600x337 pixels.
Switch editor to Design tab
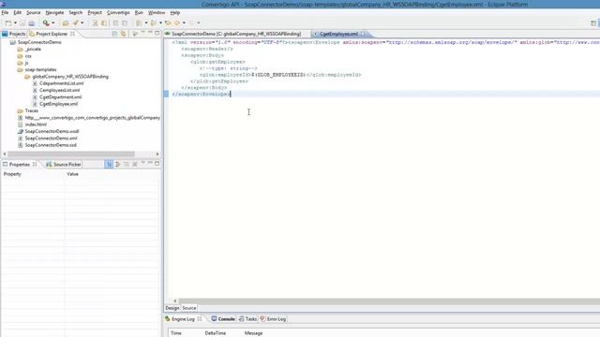[172, 308]
